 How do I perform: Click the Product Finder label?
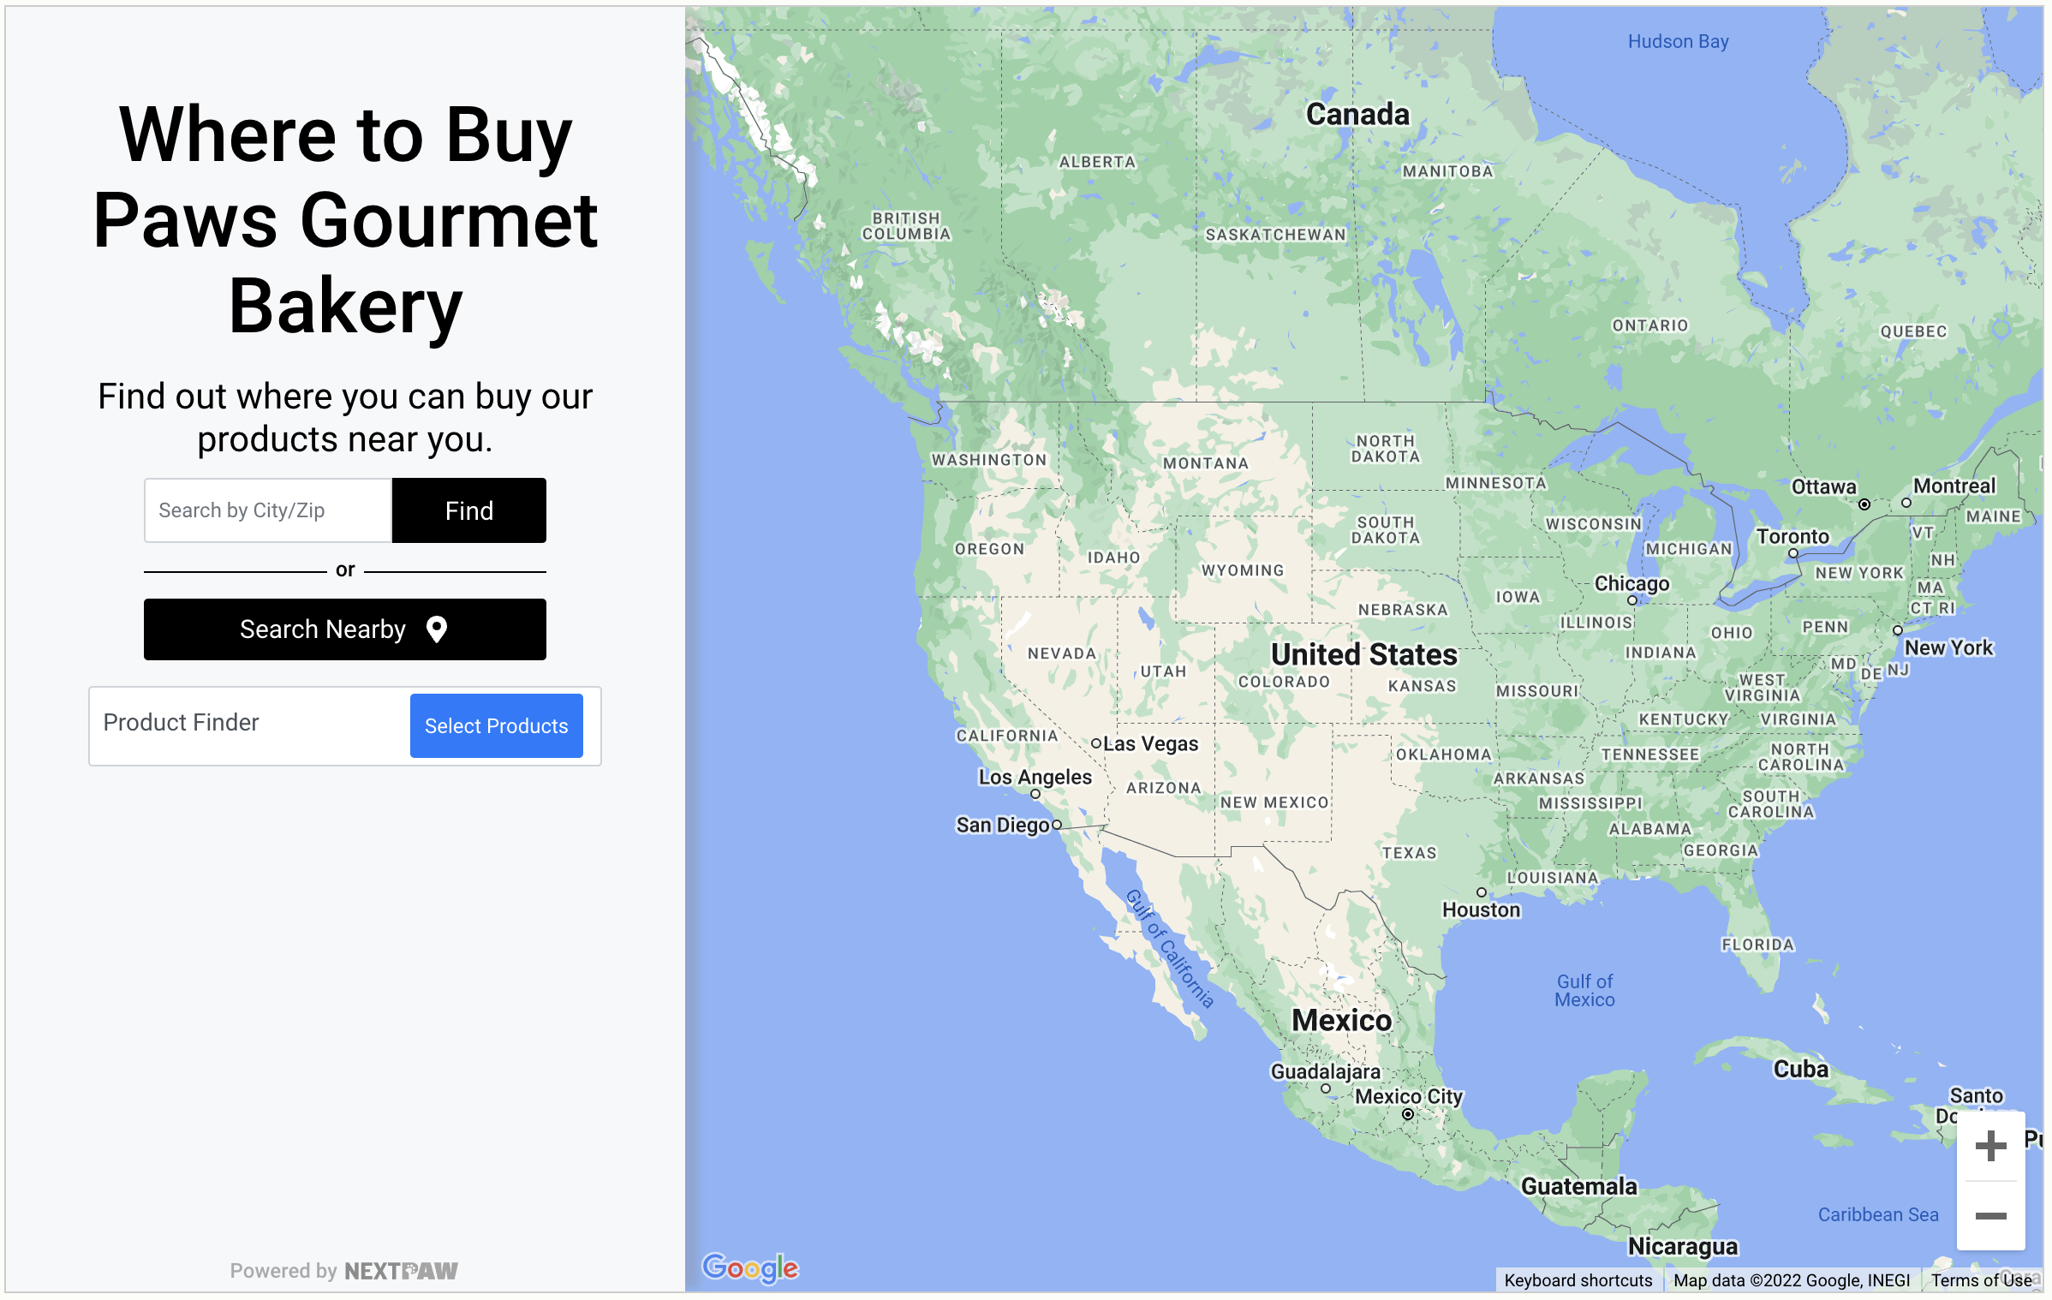click(x=181, y=723)
